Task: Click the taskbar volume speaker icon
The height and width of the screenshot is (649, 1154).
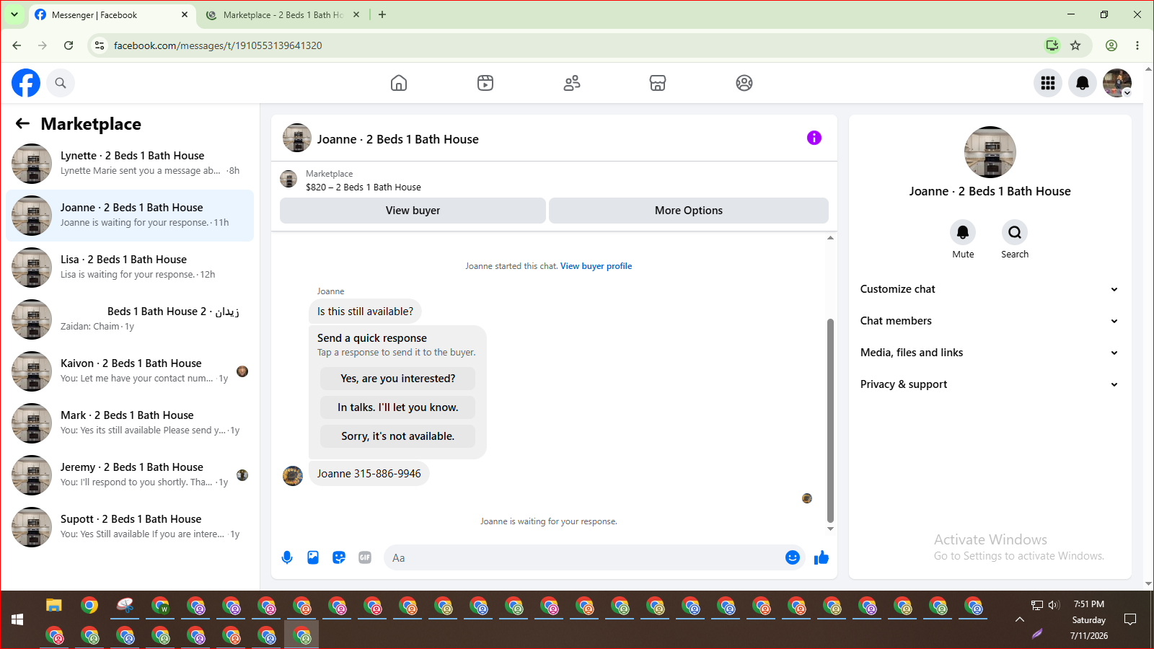Action: (x=1054, y=605)
